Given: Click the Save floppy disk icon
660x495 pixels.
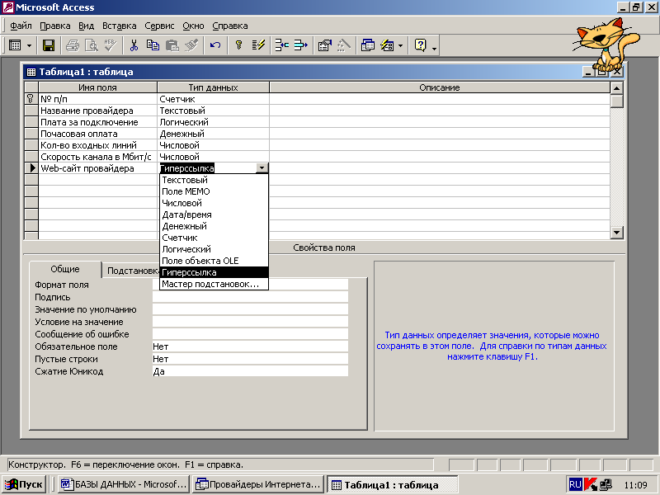Looking at the screenshot, I should click(49, 45).
